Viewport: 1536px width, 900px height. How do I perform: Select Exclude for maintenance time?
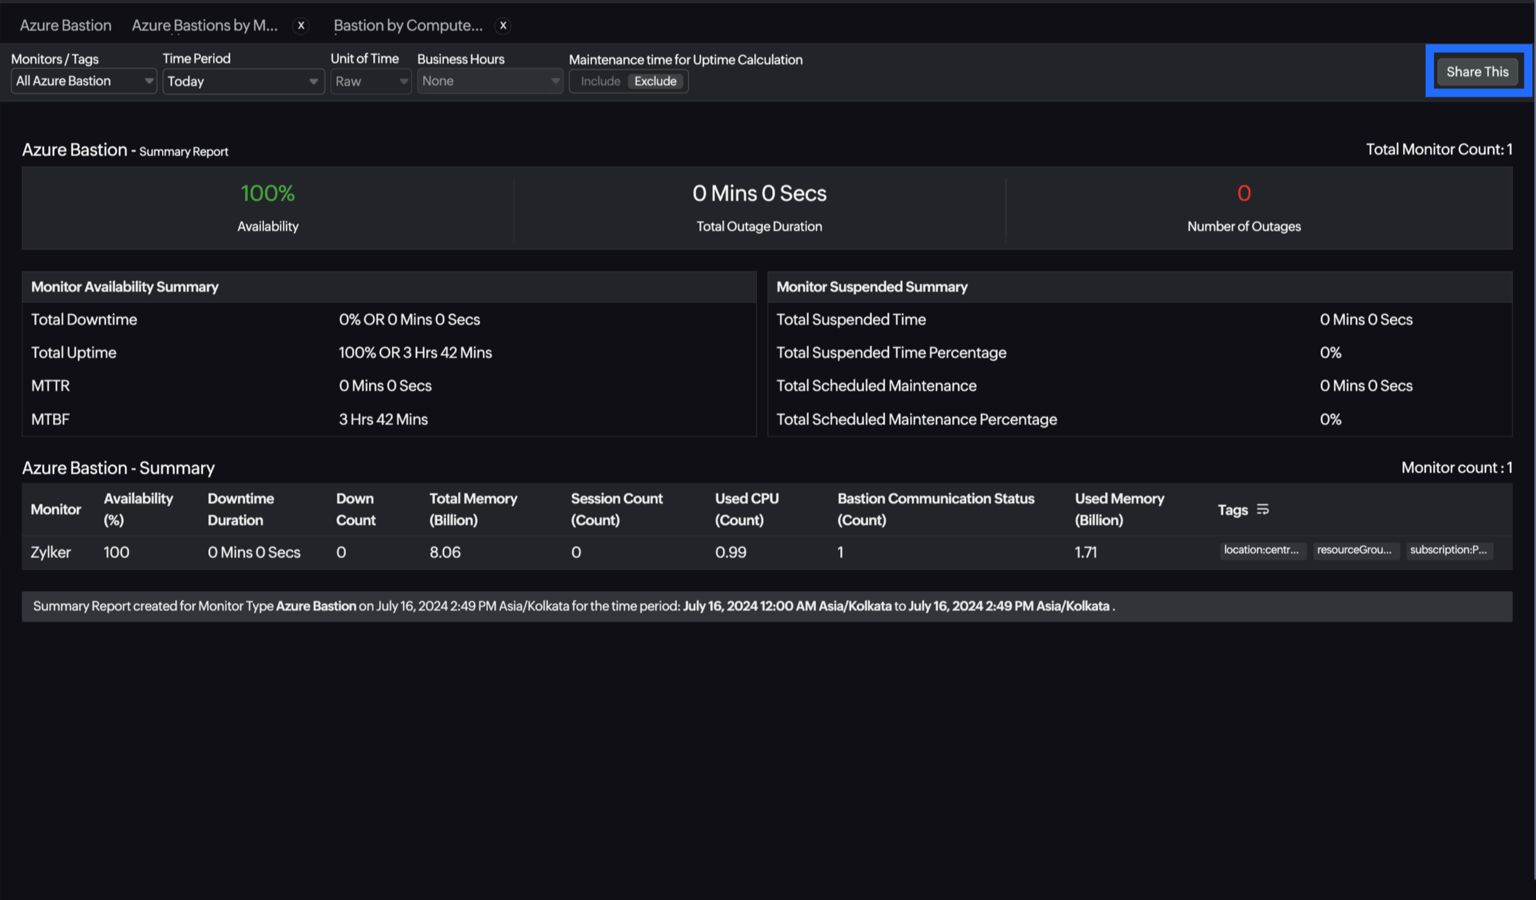click(x=655, y=81)
